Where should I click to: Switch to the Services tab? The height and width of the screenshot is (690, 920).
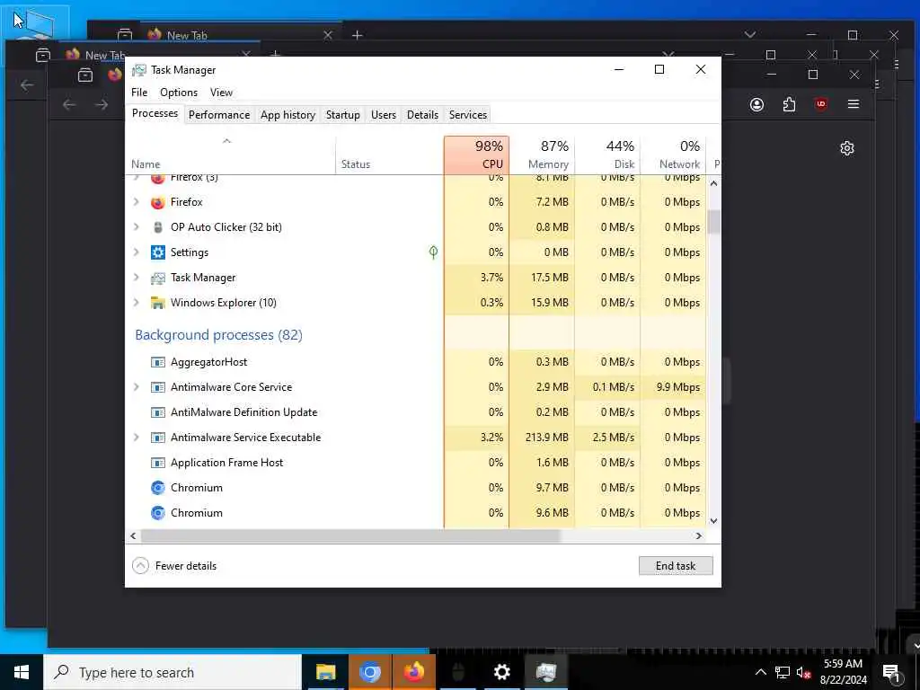point(467,115)
